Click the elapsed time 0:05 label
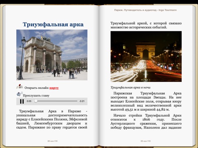The height and width of the screenshot is (148, 198). coord(29,101)
